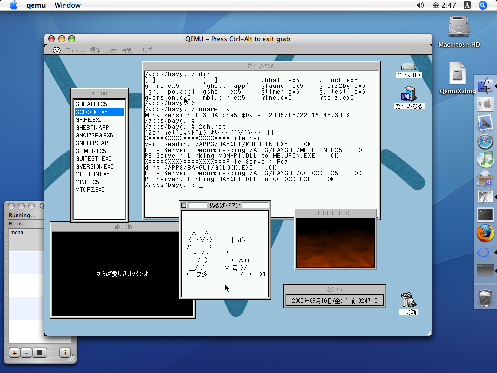Open the 表示 menu in Mona

(111, 50)
